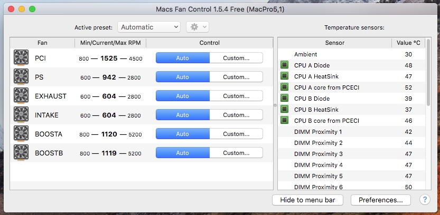Click the EXHAUST fan name label
Screen dimensions: 440x215
pos(51,96)
